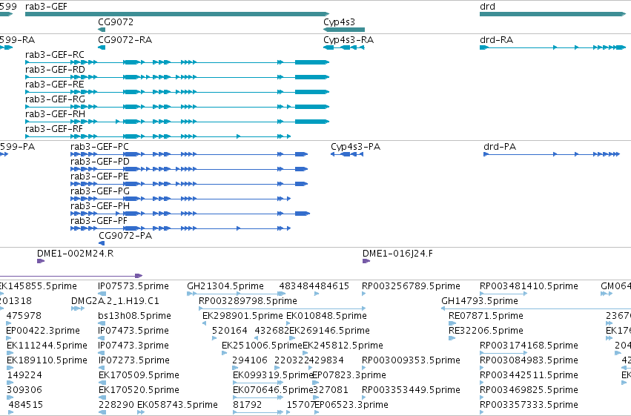Click the drd gene bar
Screen dimensions: 631x416
point(553,14)
